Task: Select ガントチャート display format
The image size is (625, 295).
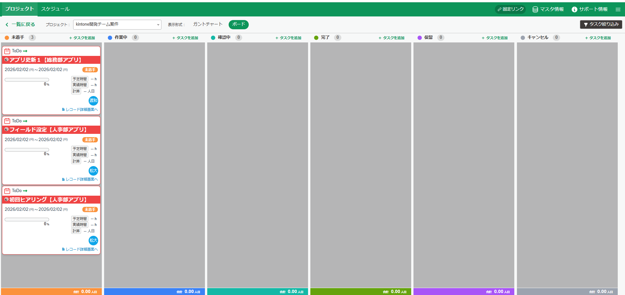Action: [208, 24]
